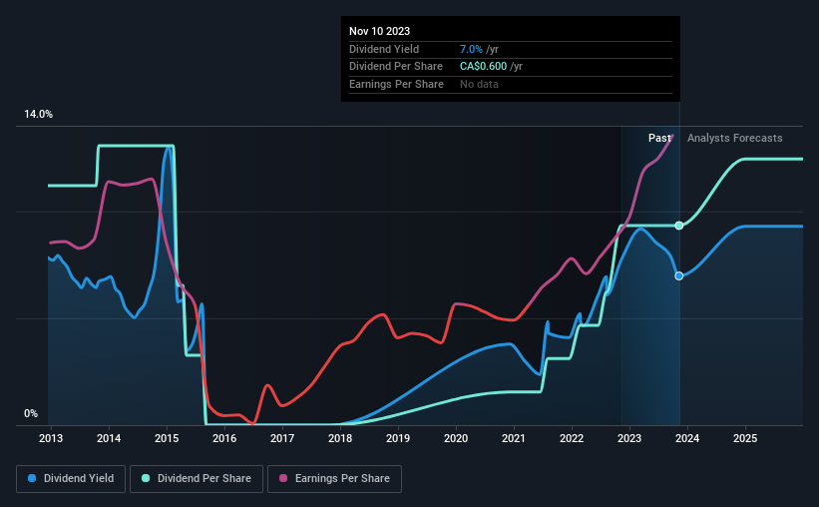Click the 2019 x-axis label
This screenshot has width=819, height=507.
pyautogui.click(x=398, y=438)
